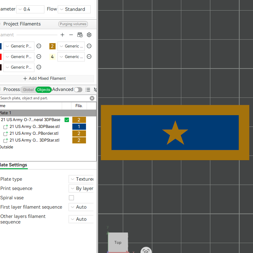Viewport: 253px width, 253px height.
Task: Click filament 4 pale yellow swatch
Action: point(52,56)
